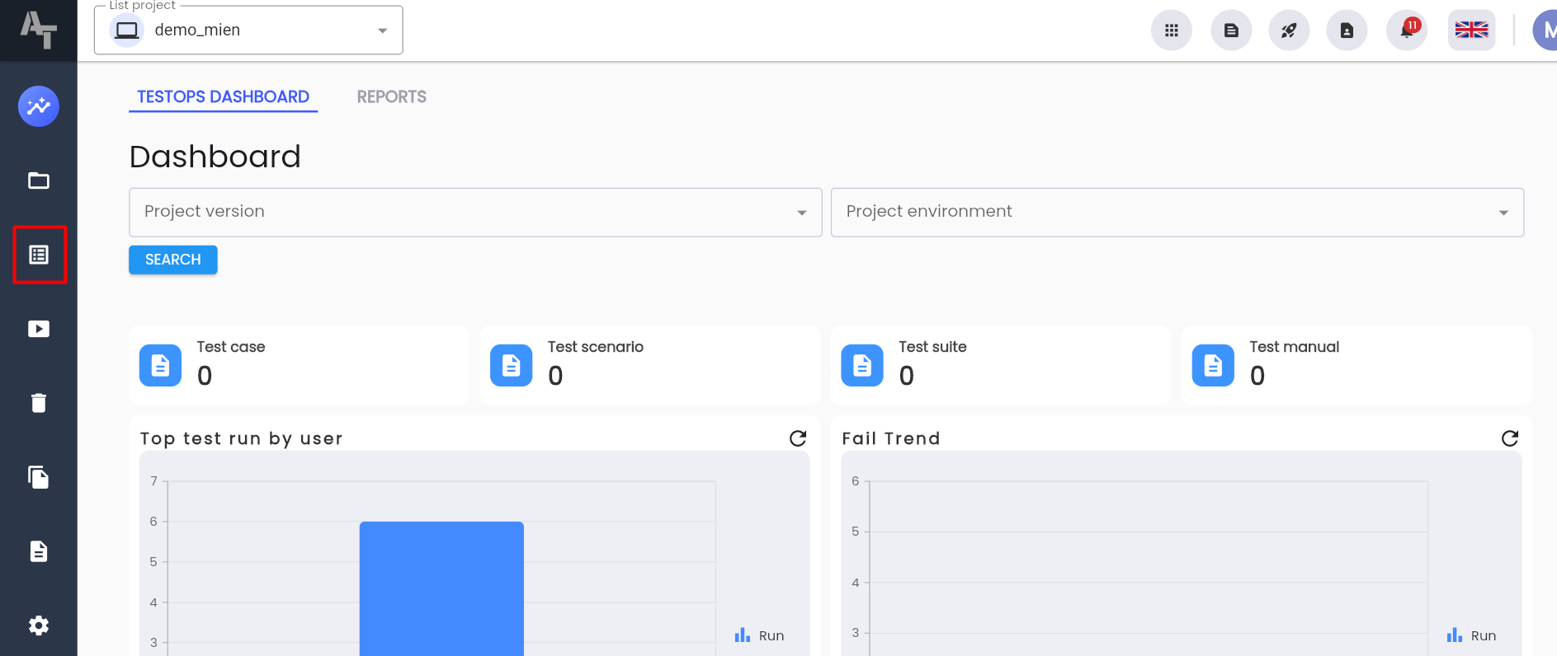Screen dimensions: 1557x656
Task: Open the apps grid icon in header
Action: [x=1172, y=30]
